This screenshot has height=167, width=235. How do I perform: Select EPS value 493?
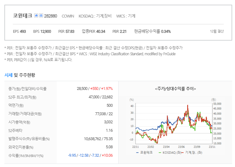[x=23, y=32]
